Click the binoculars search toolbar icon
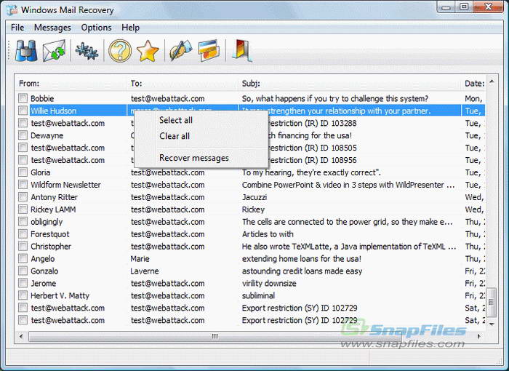Screen dimensions: 509x371 click(x=26, y=51)
